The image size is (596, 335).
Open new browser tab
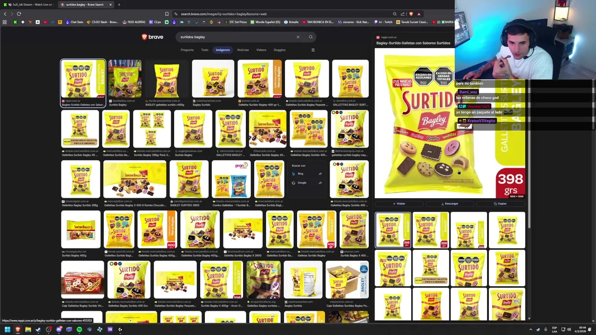(119, 5)
